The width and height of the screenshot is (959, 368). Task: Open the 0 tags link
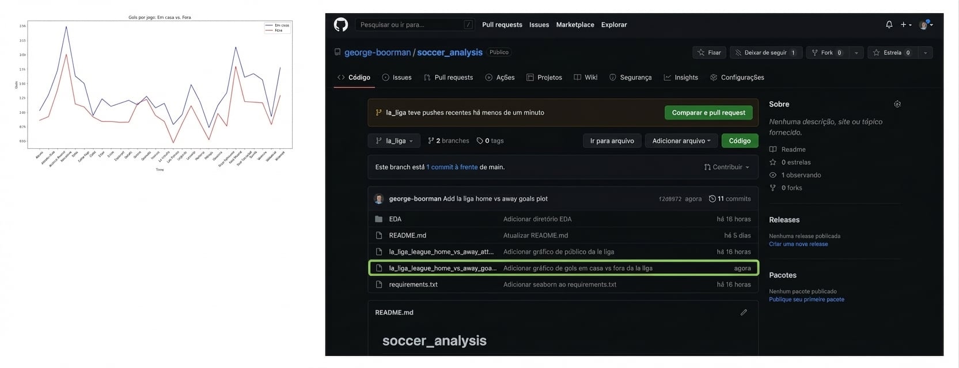[x=490, y=140]
